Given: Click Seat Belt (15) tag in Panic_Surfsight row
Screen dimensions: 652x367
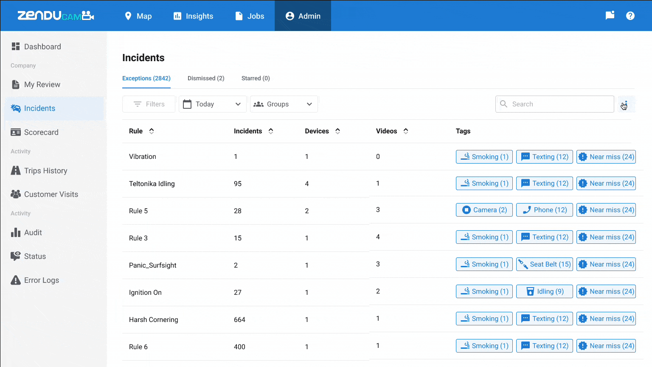Looking at the screenshot, I should tap(545, 264).
